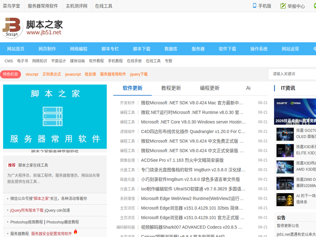Open the 电子书 sub-navigation link

coord(23,61)
